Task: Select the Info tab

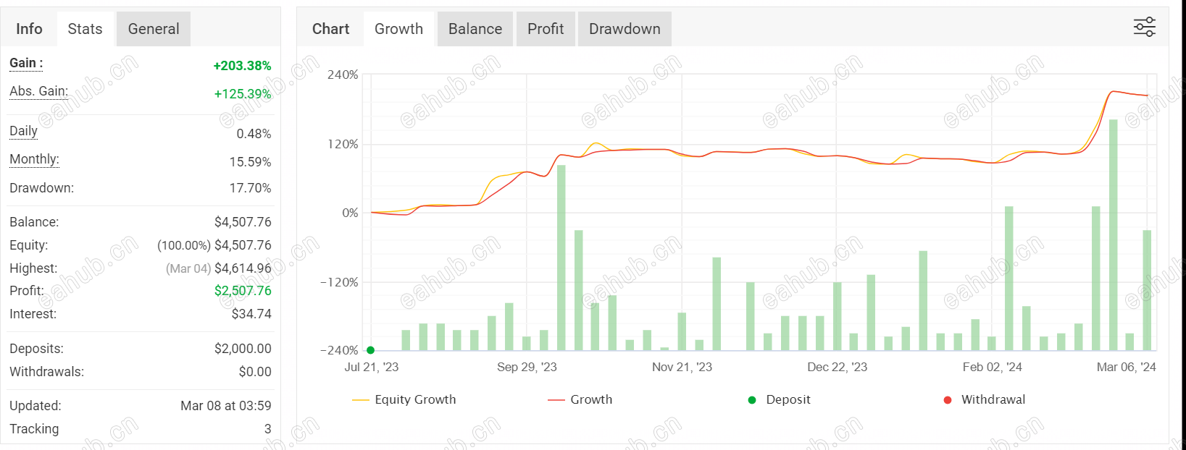Action: click(x=29, y=29)
